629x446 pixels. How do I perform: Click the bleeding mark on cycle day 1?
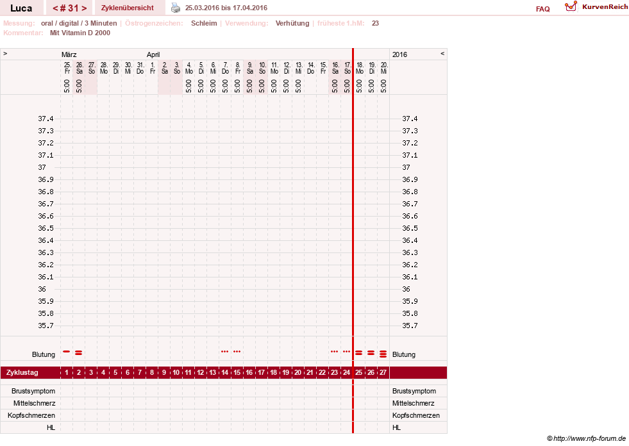coord(67,351)
